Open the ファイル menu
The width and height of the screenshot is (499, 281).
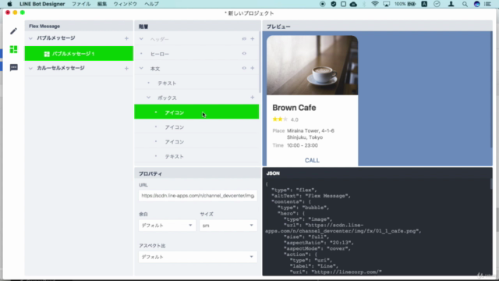[81, 4]
